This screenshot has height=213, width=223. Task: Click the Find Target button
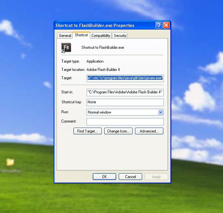pyautogui.click(x=87, y=131)
